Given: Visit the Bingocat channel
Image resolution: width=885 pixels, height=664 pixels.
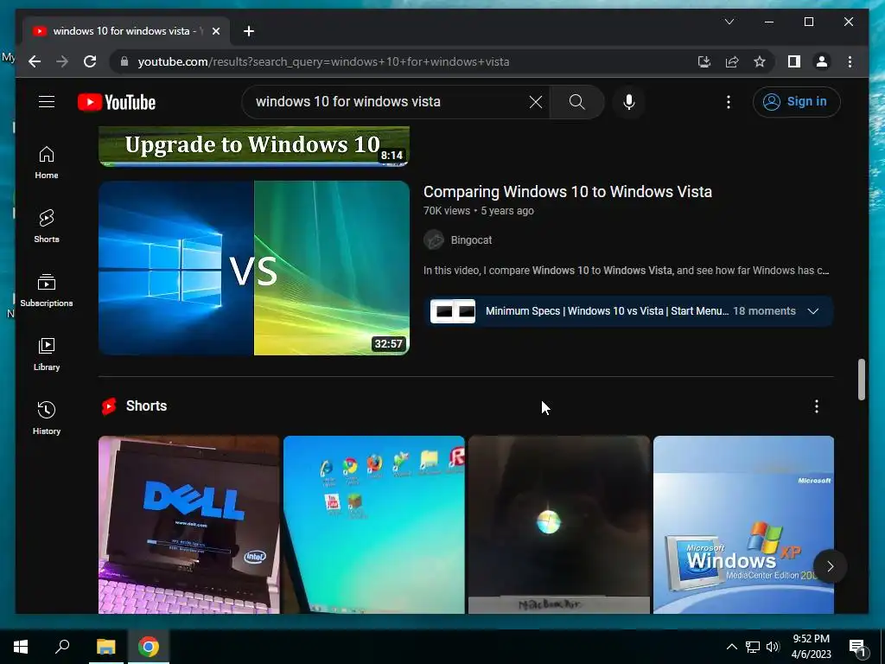Looking at the screenshot, I should click(x=471, y=240).
